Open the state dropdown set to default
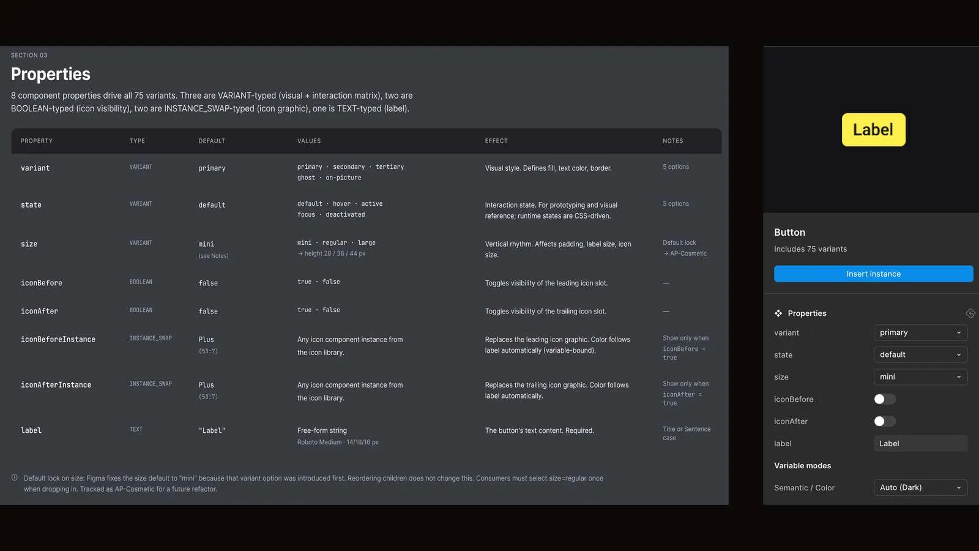 tap(920, 354)
